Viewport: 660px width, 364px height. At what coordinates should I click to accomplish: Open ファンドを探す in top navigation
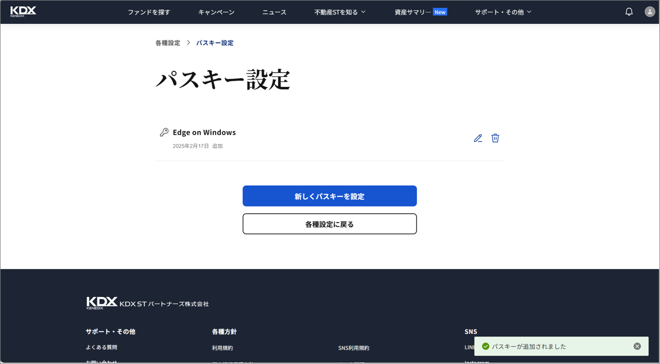pos(149,12)
